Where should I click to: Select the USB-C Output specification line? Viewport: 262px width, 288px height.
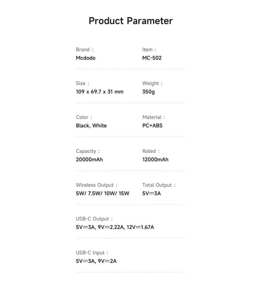[x=115, y=227]
